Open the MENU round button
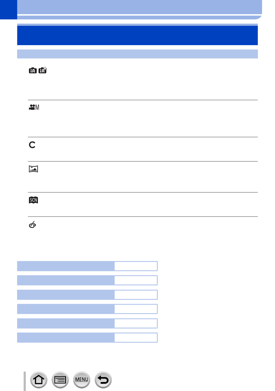 coord(82,379)
